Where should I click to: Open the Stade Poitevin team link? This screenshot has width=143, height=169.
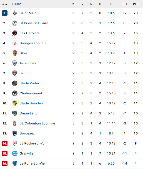click(31, 83)
